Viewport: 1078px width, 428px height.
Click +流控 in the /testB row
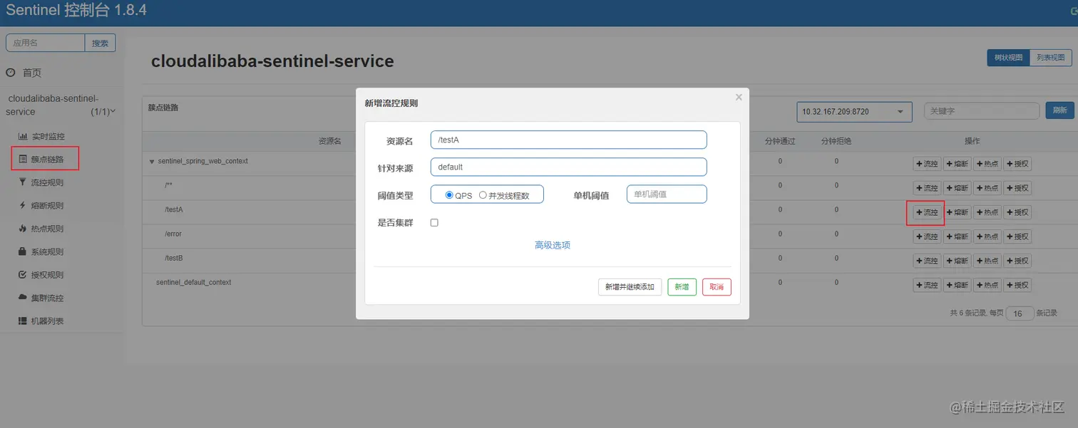pos(927,261)
